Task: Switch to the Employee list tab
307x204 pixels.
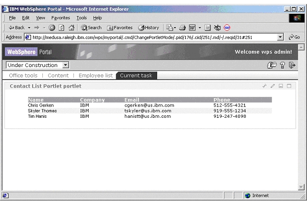Action: point(96,75)
